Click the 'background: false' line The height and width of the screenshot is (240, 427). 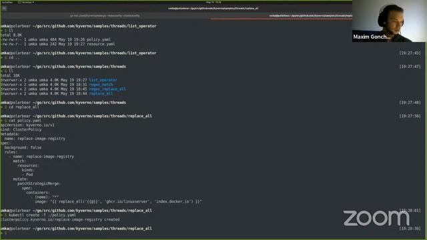pos(23,147)
